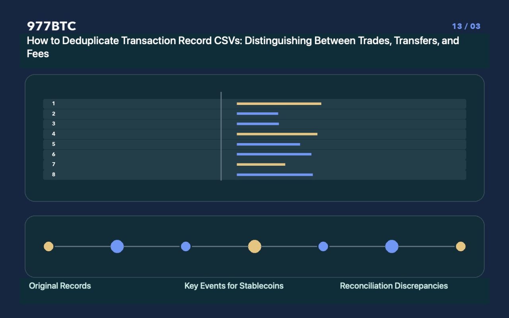Select the fifth timeline dot, small blue
Image resolution: width=509 pixels, height=318 pixels.
click(x=323, y=246)
